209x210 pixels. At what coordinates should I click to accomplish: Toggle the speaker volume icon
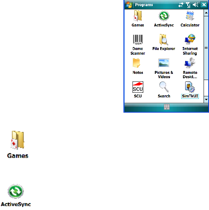195,5
